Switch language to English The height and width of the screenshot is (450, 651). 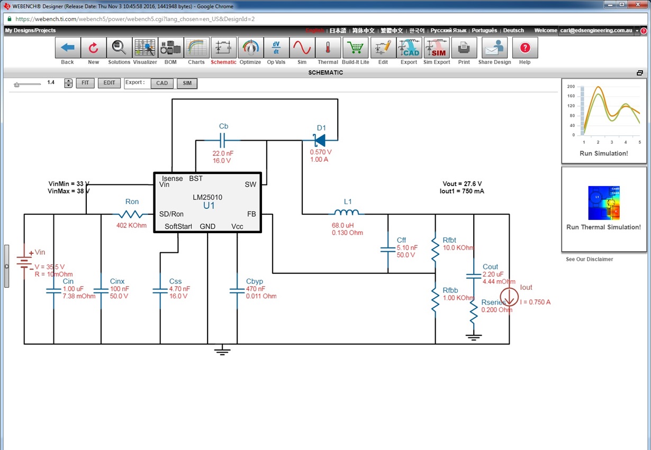(x=314, y=31)
